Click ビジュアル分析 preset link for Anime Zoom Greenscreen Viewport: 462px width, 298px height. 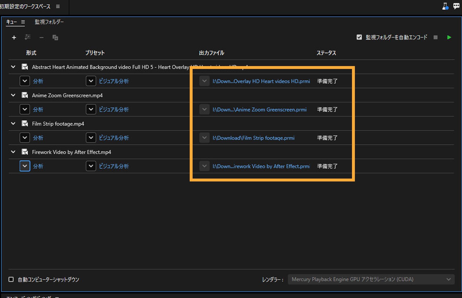coord(114,110)
